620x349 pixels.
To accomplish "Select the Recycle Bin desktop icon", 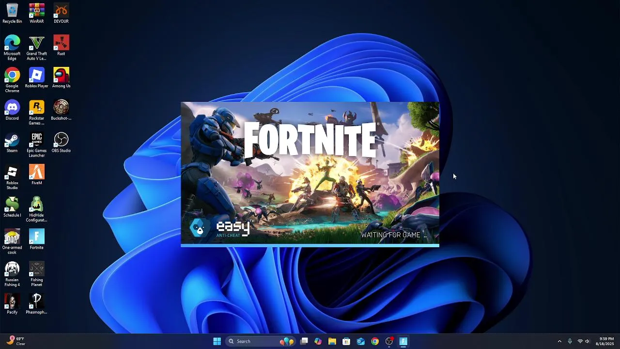I will (12, 14).
